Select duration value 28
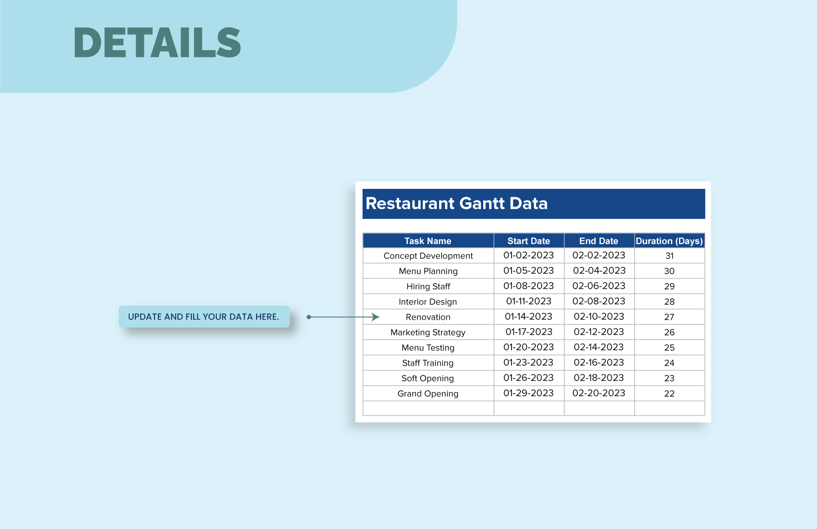 coord(669,302)
